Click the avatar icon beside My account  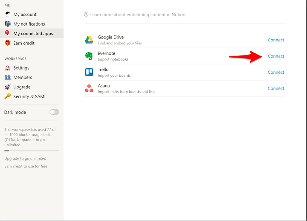coord(8,14)
